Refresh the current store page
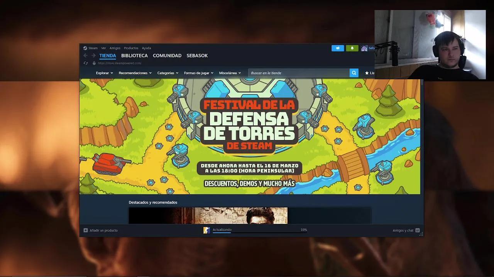This screenshot has width=494, height=277. point(86,63)
